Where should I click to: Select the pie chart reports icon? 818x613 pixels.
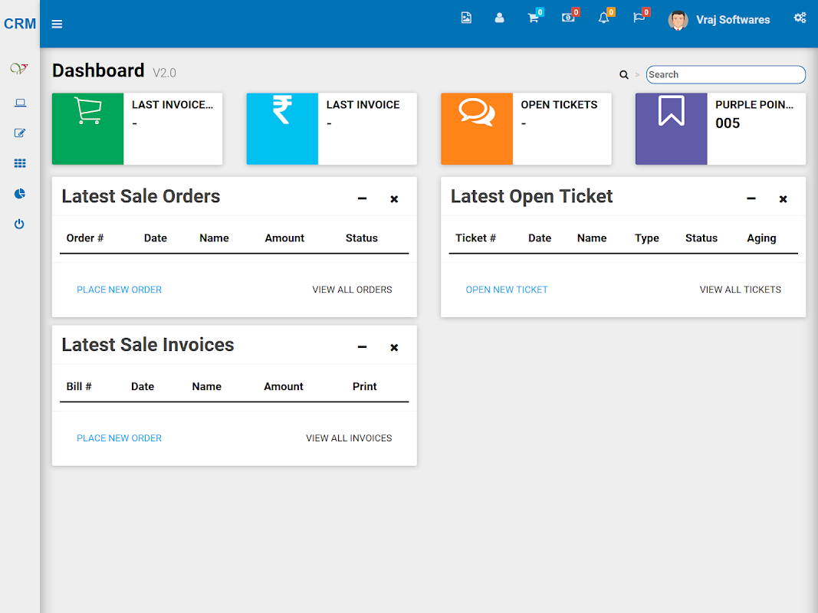pyautogui.click(x=20, y=194)
